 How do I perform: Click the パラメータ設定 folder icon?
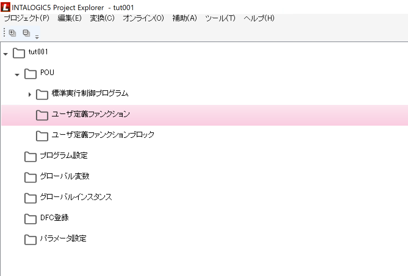coord(31,239)
